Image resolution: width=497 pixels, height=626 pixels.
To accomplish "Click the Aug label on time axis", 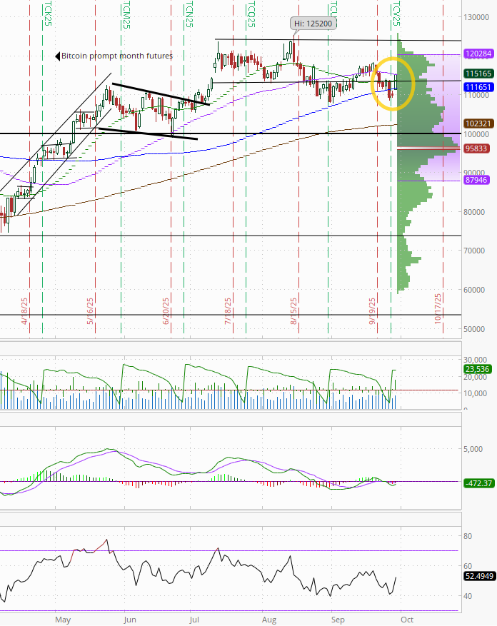I will pos(269,620).
